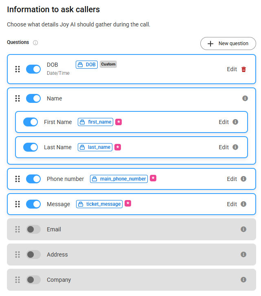Viewport: 261px width, 296px height.
Task: Click the drag handle for the DOB question
Action: pyautogui.click(x=18, y=69)
